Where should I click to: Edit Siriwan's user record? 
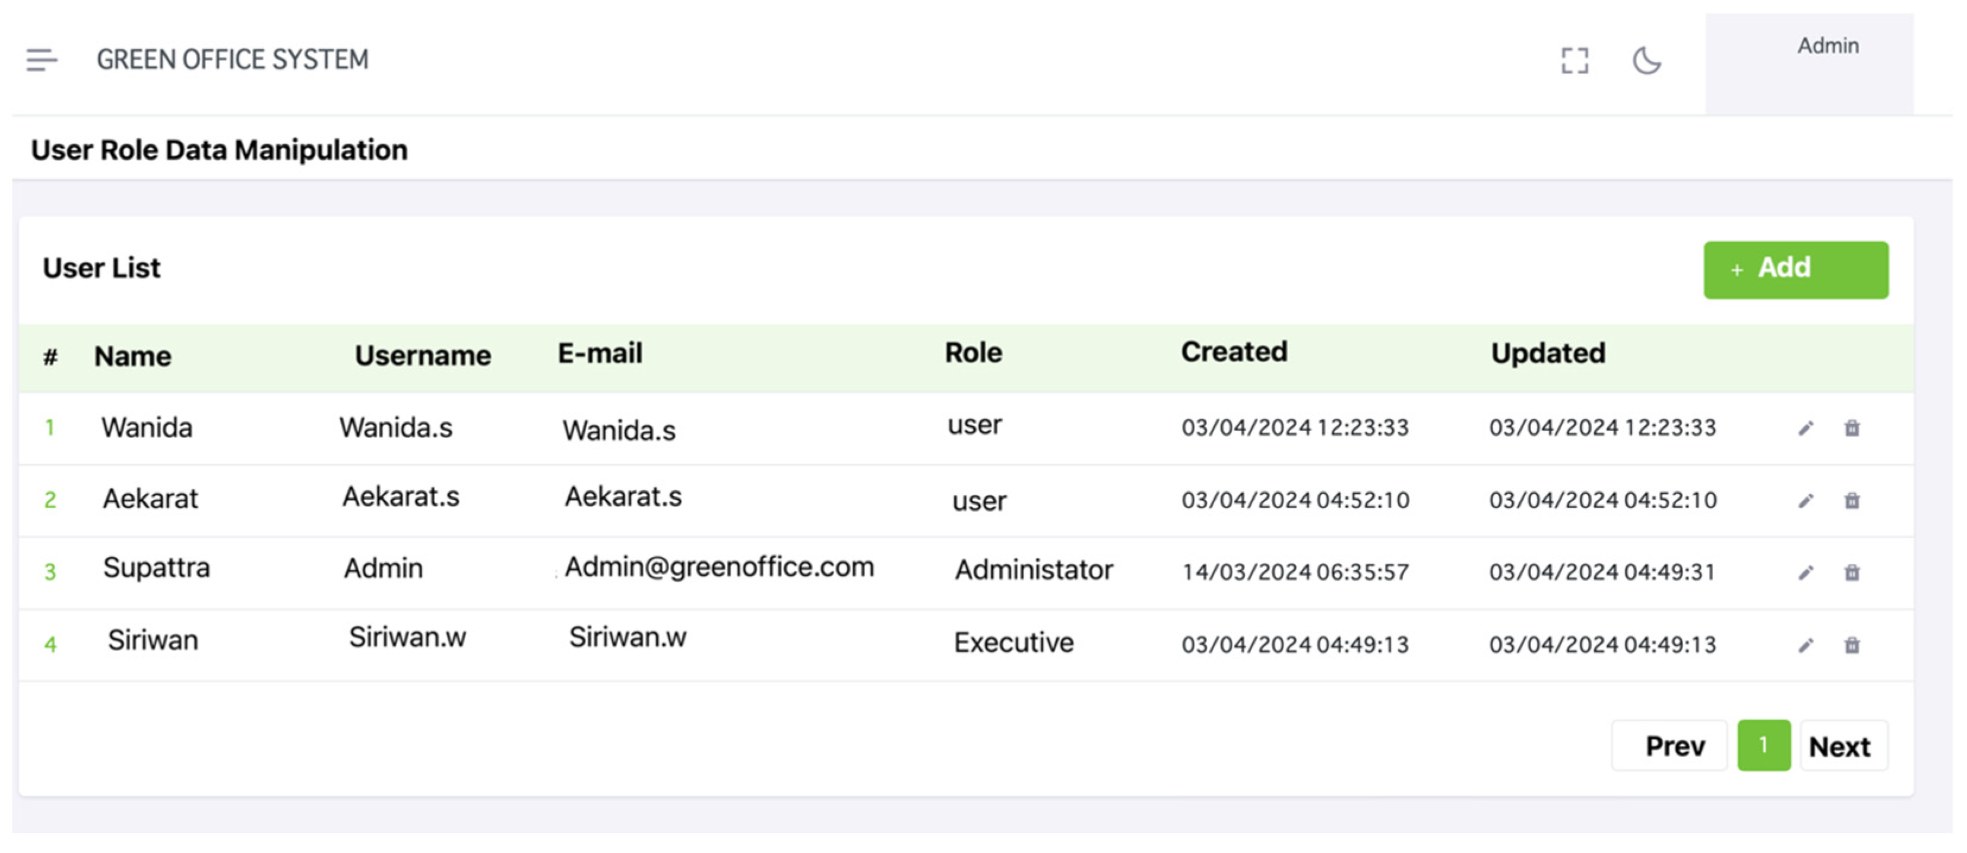click(1806, 645)
